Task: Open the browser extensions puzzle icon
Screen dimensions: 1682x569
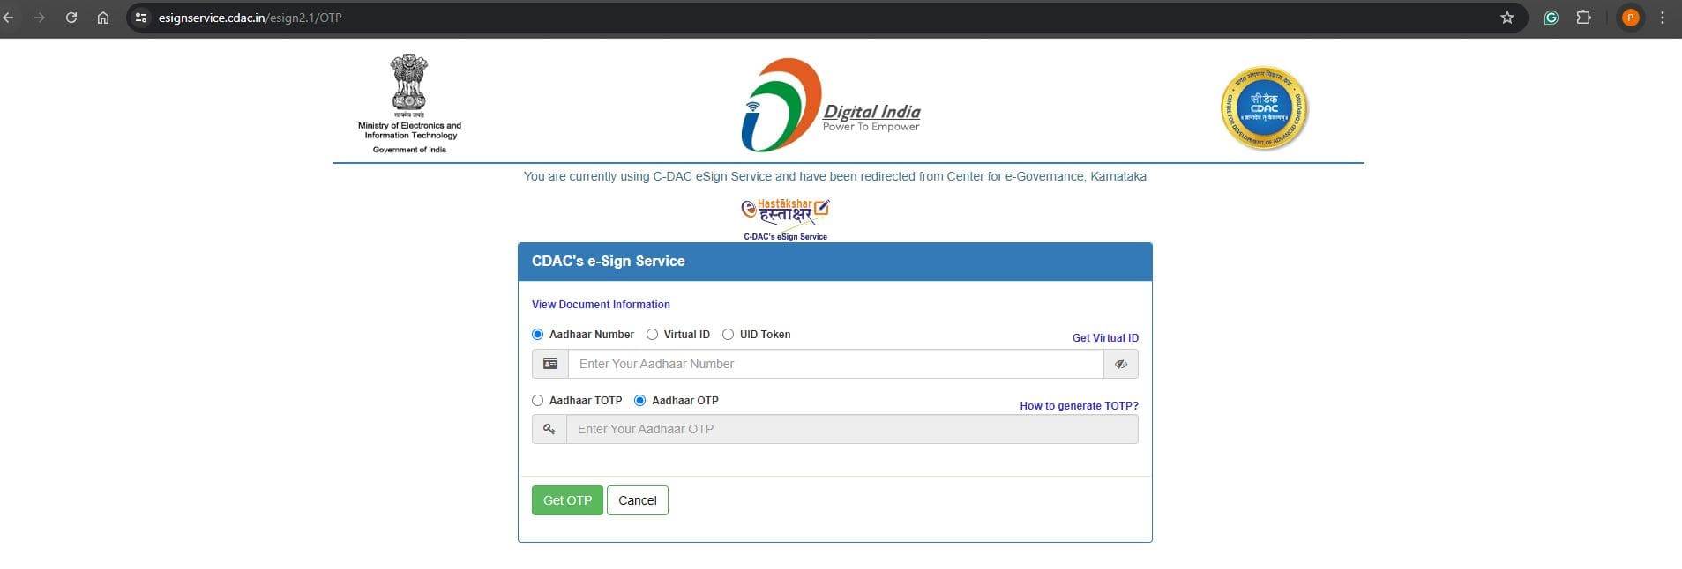Action: (1583, 18)
